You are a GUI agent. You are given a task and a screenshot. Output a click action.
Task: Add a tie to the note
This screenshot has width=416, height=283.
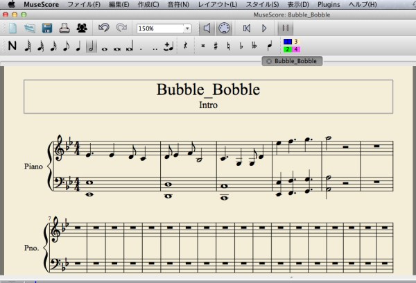(x=168, y=46)
